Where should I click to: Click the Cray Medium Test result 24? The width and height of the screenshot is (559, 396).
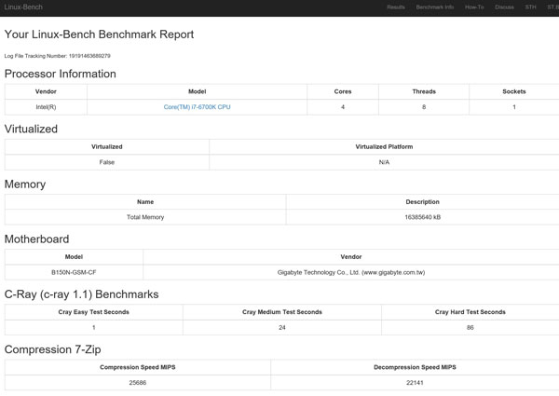282,327
